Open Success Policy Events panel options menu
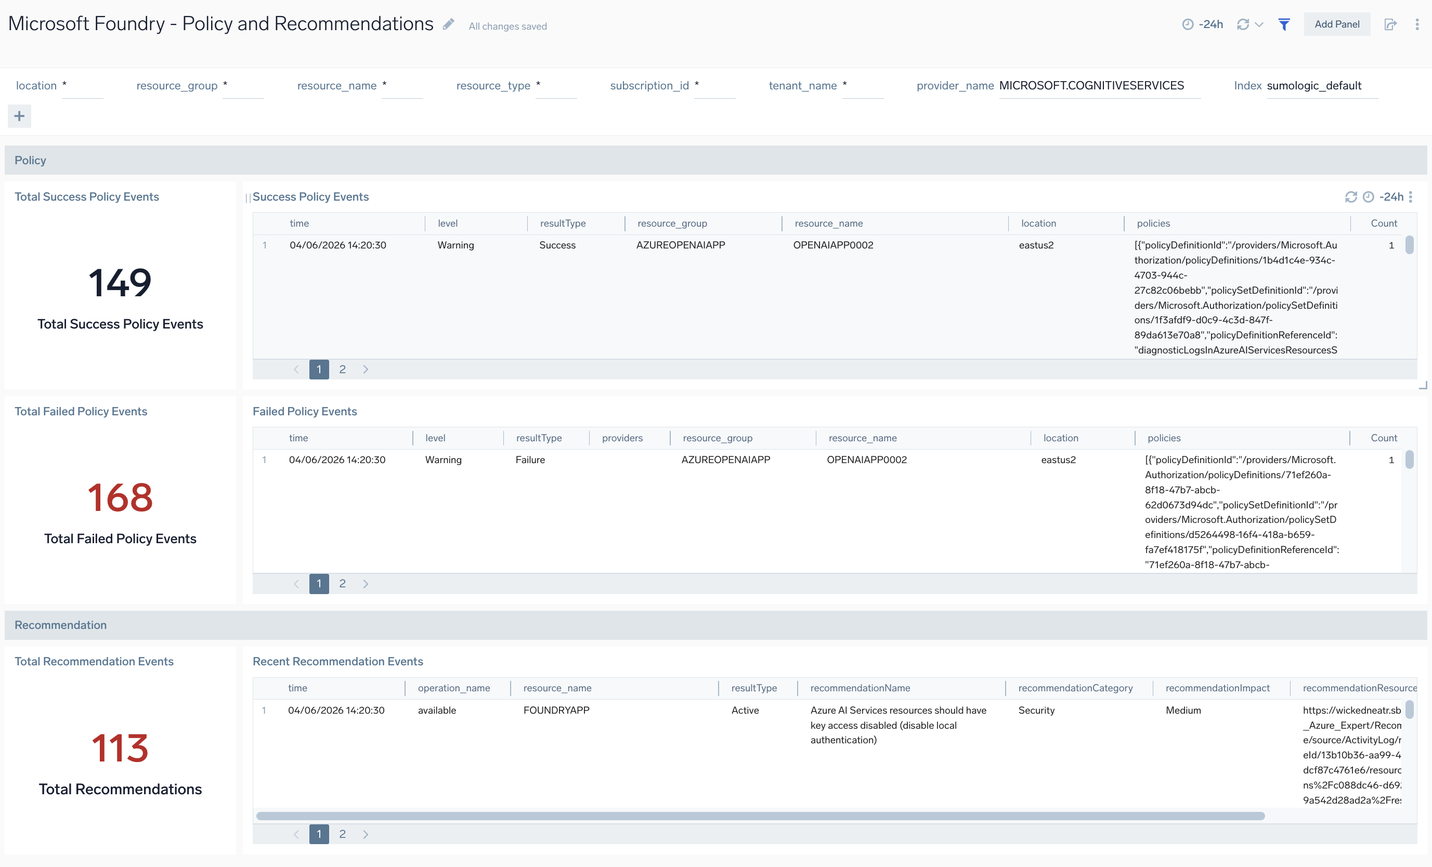This screenshot has width=1432, height=867. click(x=1411, y=197)
